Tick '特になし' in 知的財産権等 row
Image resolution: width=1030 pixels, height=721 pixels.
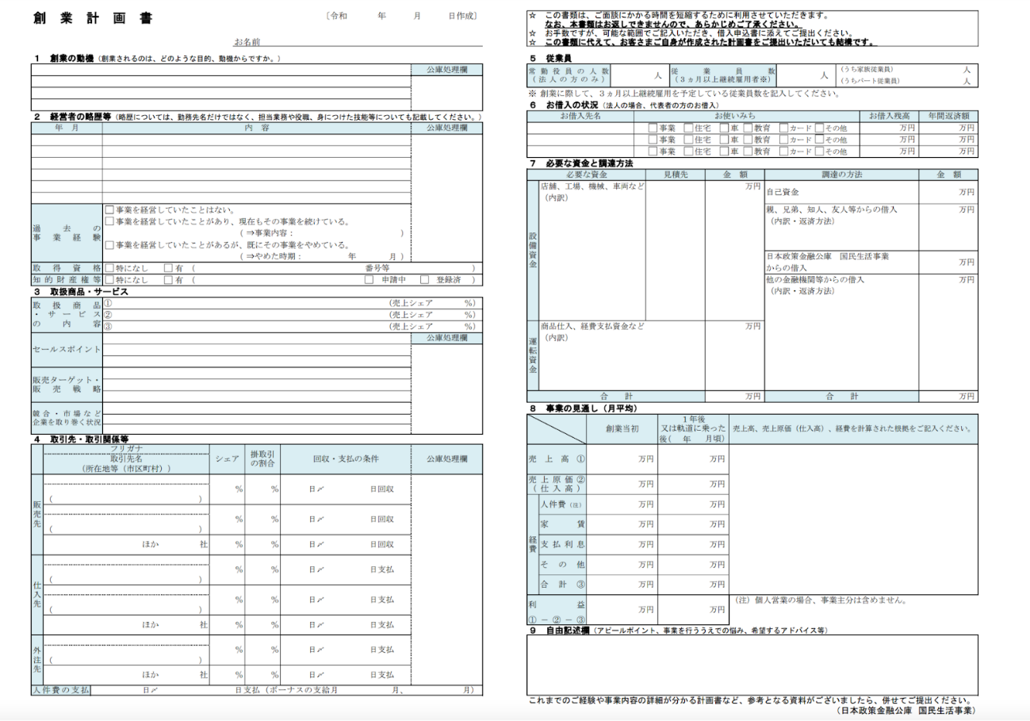109,279
